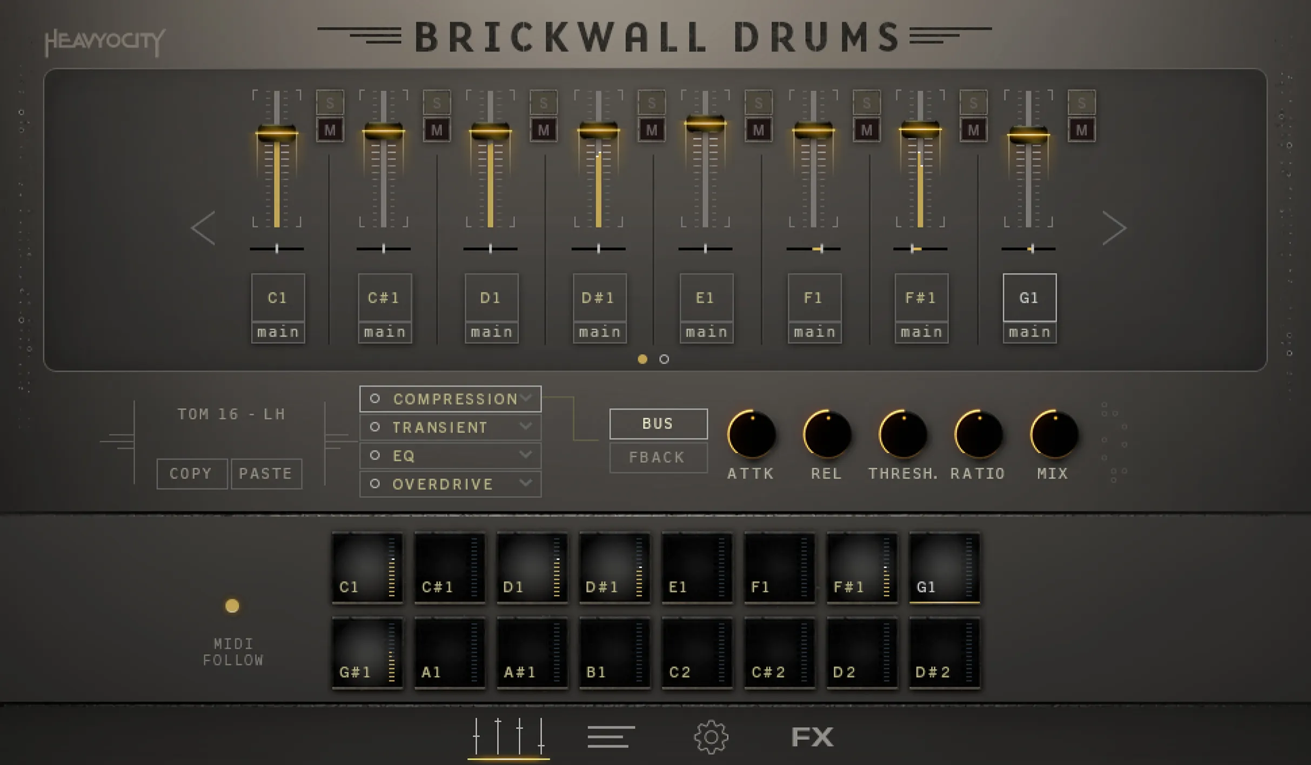Viewport: 1311px width, 765px height.
Task: Solo the C1 channel
Action: point(330,103)
